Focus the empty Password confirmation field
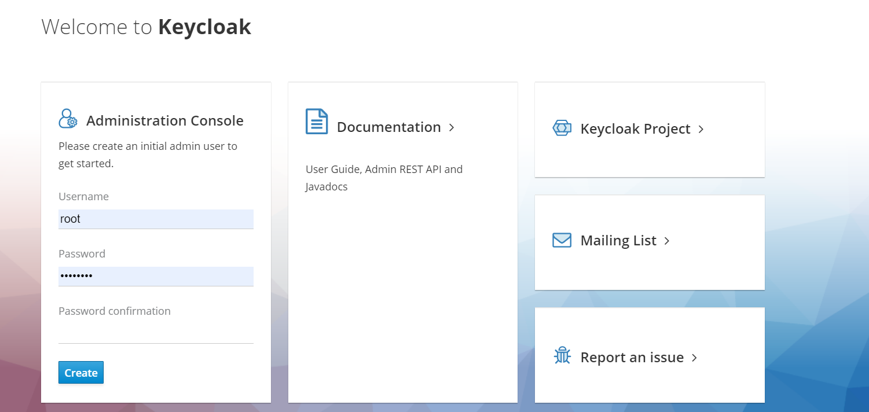 point(156,334)
